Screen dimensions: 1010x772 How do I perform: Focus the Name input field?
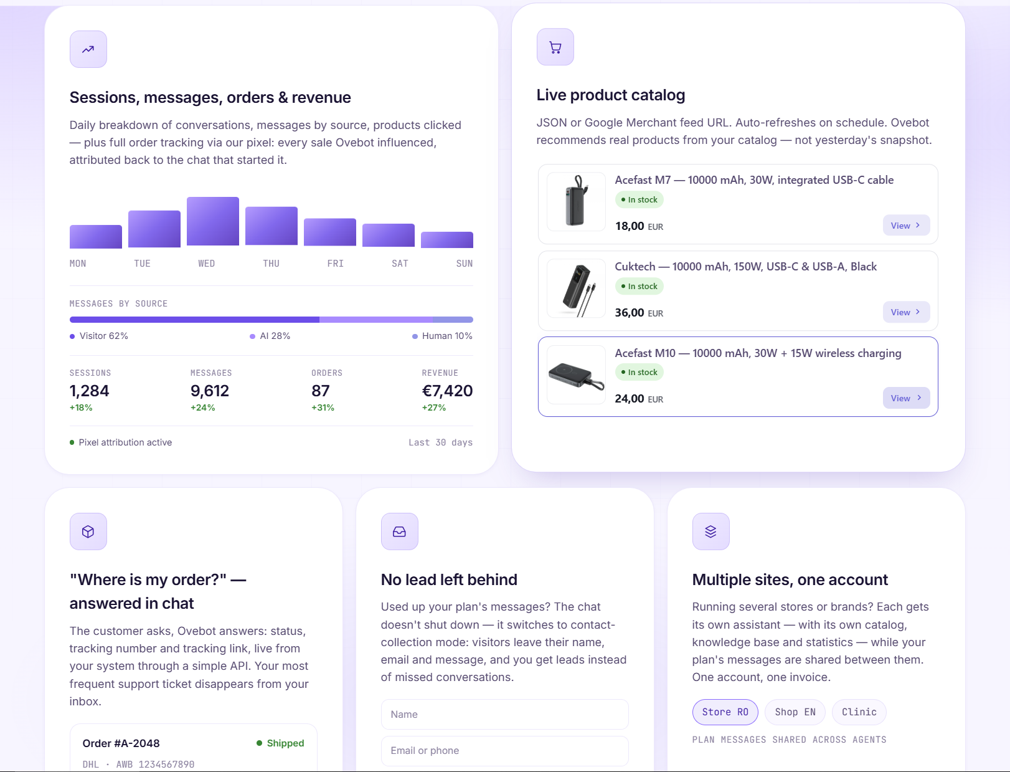505,715
